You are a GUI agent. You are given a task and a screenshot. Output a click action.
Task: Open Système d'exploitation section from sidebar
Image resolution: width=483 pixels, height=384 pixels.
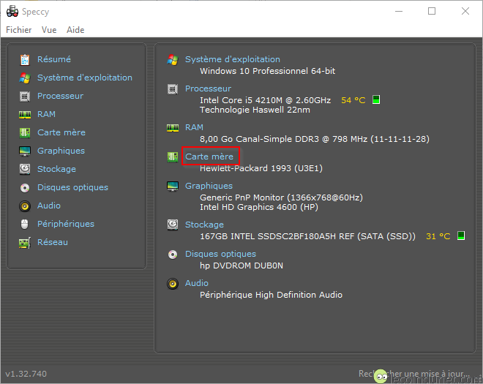[x=85, y=78]
